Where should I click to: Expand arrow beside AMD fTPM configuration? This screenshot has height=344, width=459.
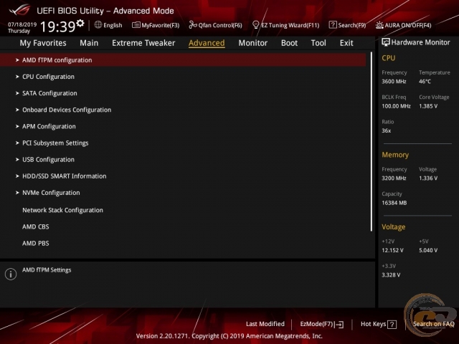point(17,60)
